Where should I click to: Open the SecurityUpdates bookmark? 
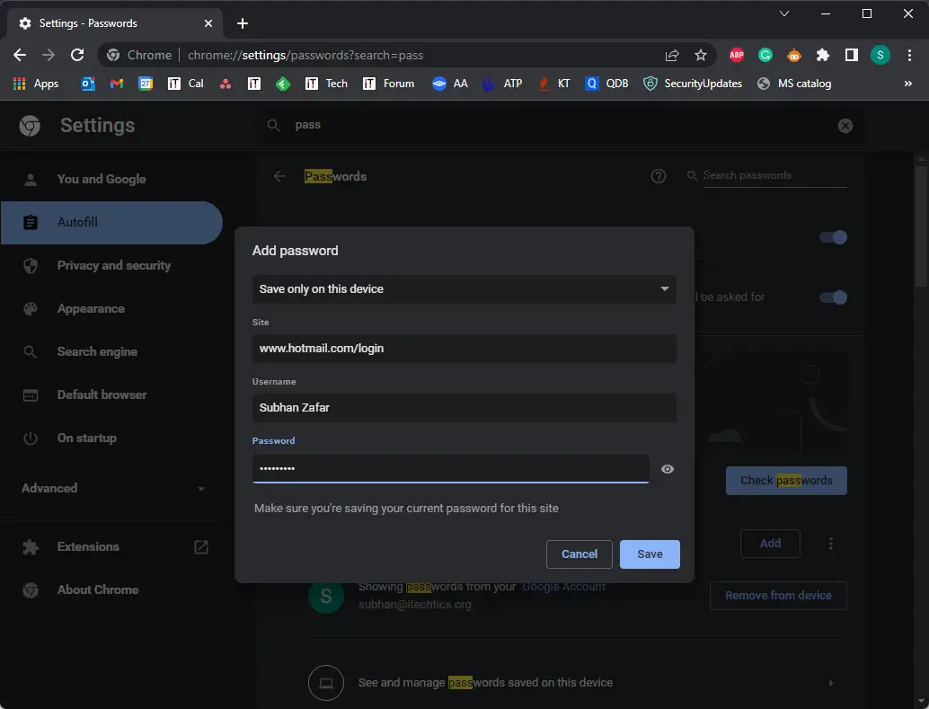tap(692, 84)
